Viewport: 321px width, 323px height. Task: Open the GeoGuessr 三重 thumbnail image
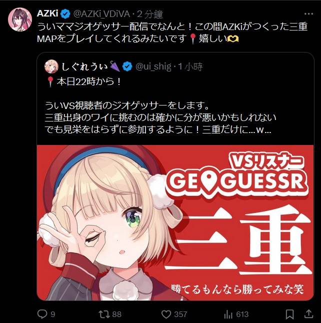(x=175, y=222)
